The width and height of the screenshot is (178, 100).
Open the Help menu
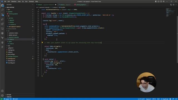(x=36, y=1)
